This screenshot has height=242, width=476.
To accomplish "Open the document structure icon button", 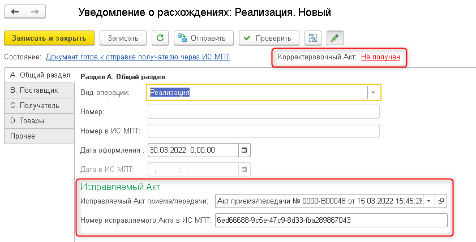I will click(x=312, y=38).
